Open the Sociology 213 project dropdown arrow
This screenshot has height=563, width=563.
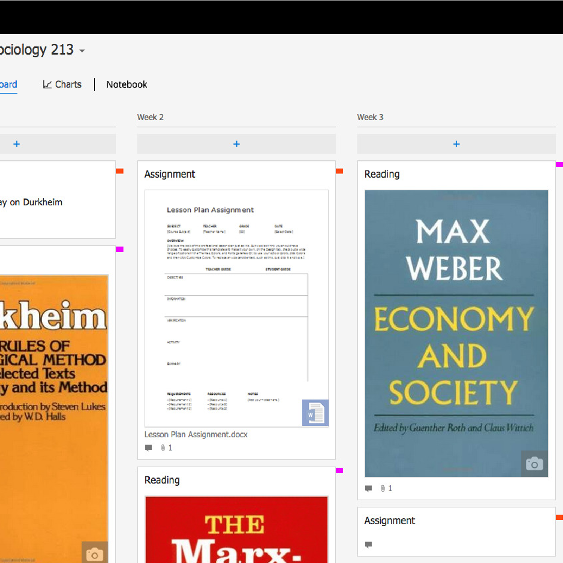click(82, 51)
